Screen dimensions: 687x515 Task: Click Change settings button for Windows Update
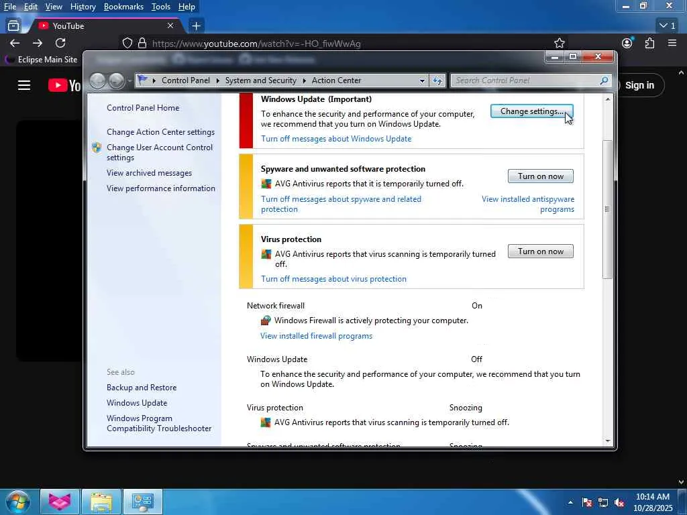[531, 111]
